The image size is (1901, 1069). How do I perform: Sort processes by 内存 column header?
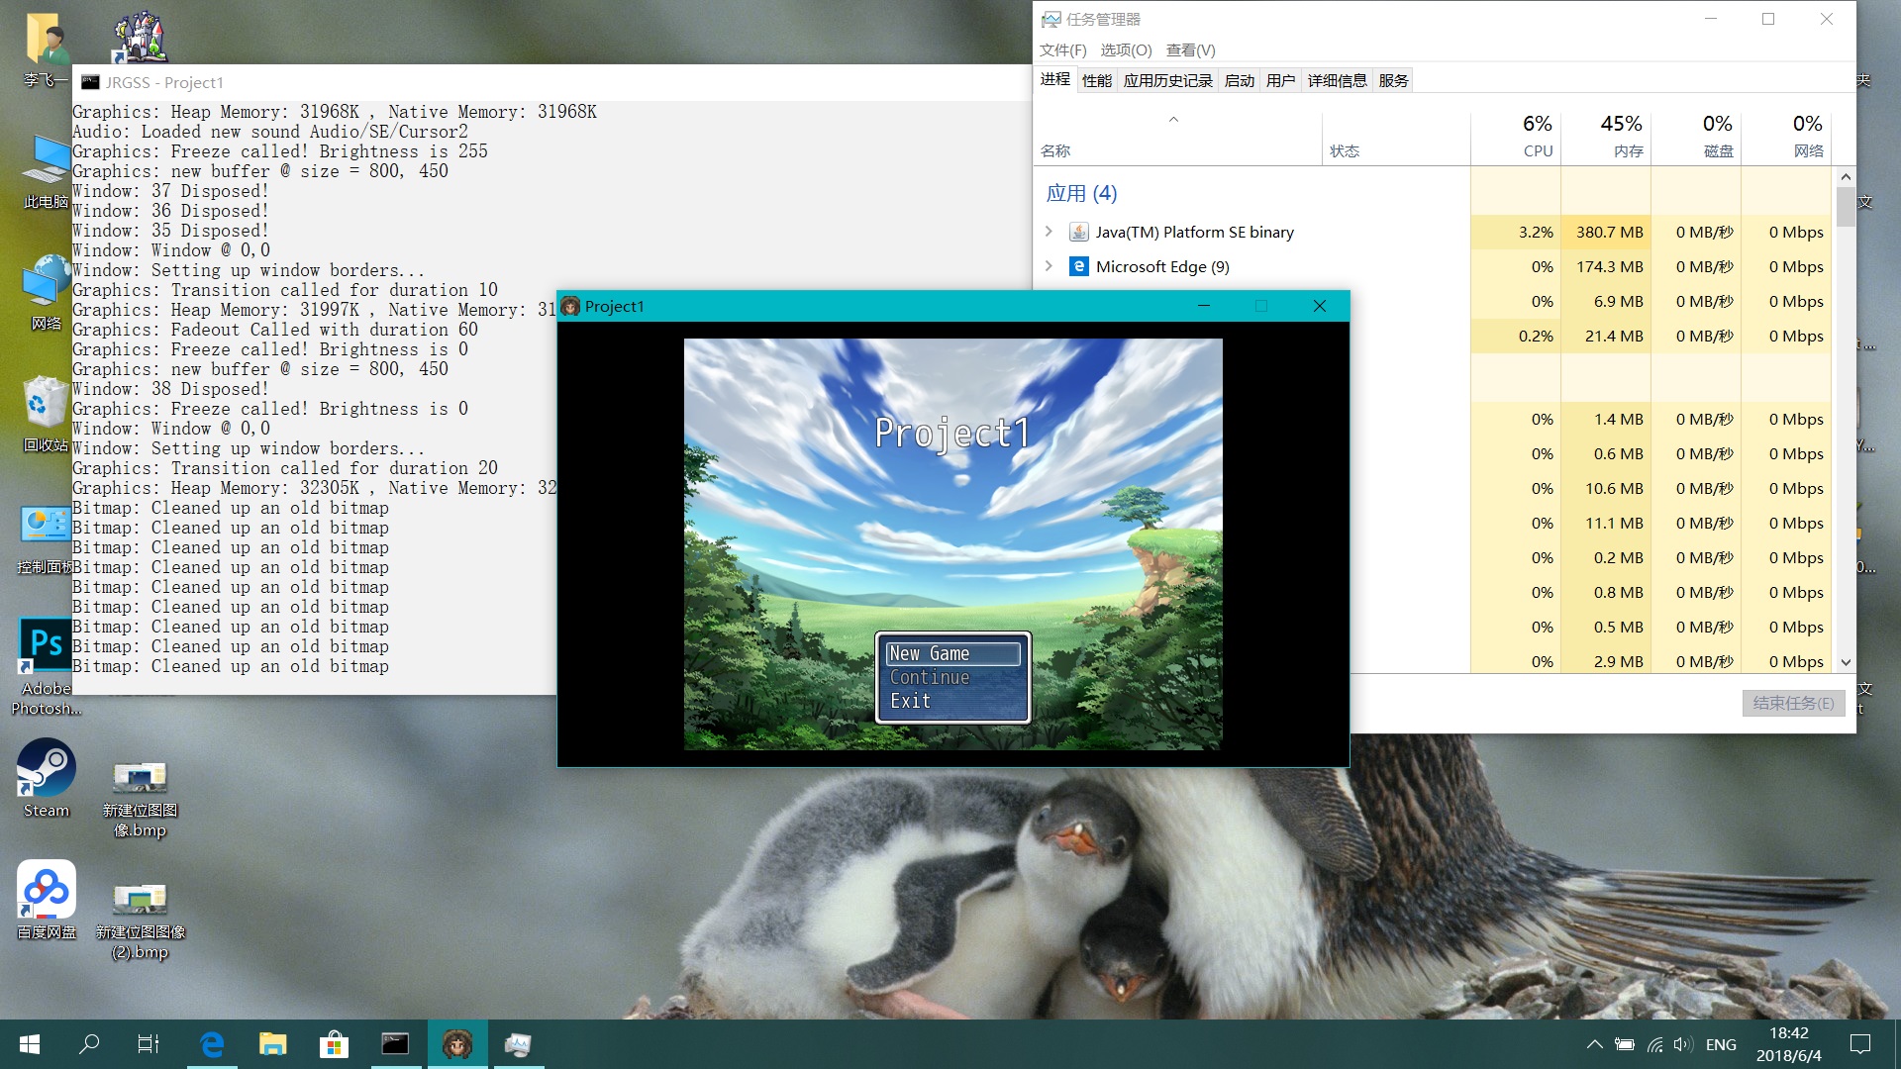click(x=1606, y=136)
